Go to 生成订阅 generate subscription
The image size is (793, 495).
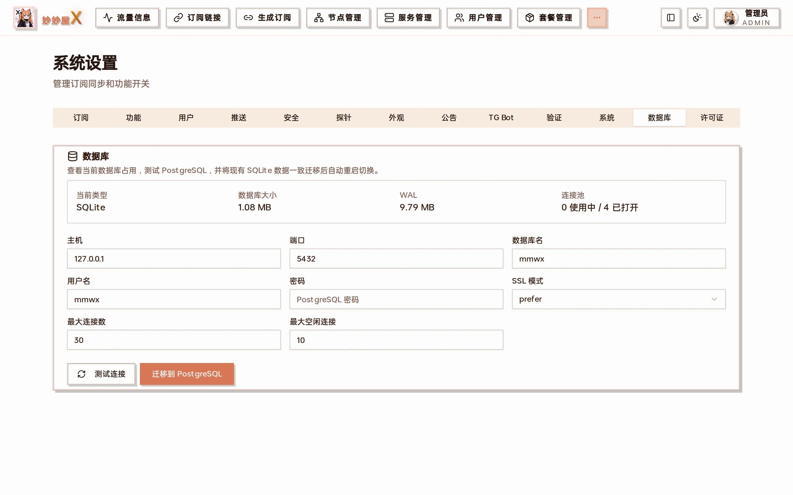[267, 18]
